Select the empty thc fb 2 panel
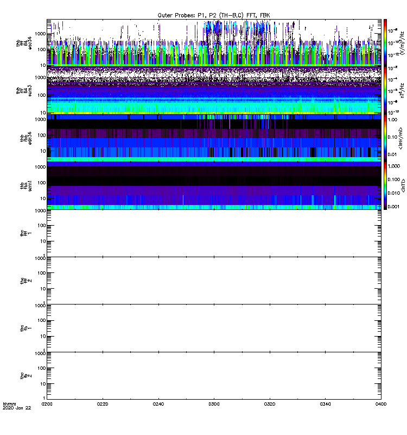This screenshot has width=407, height=435. (214, 375)
